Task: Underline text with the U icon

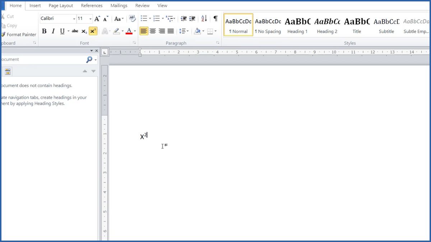Action: (62, 31)
